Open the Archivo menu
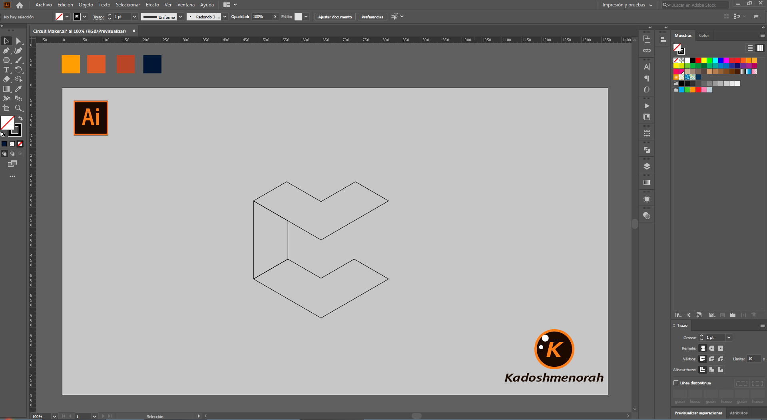Viewport: 767px width, 420px height. coord(44,5)
